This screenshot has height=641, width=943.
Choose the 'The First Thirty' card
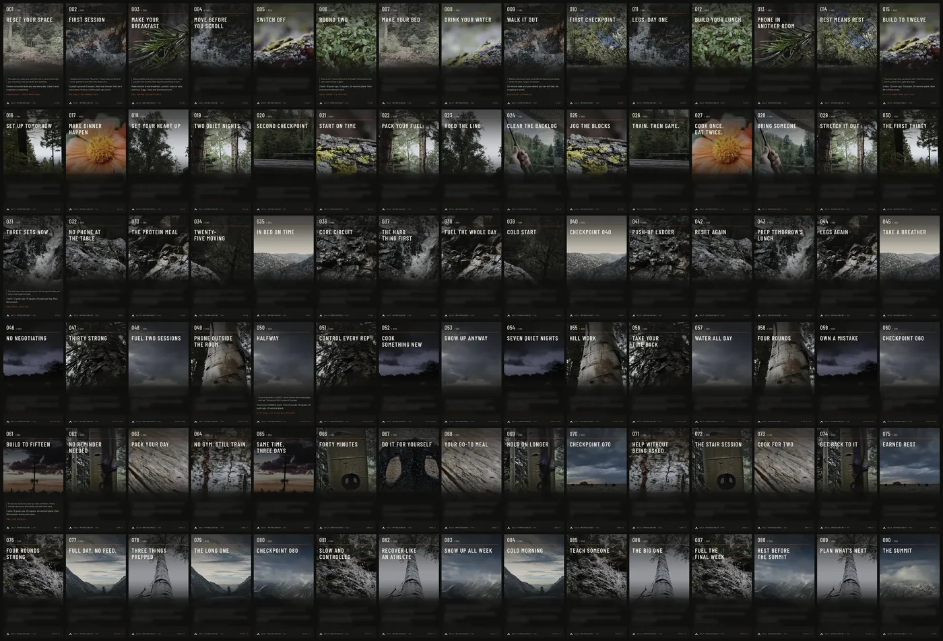click(x=909, y=161)
